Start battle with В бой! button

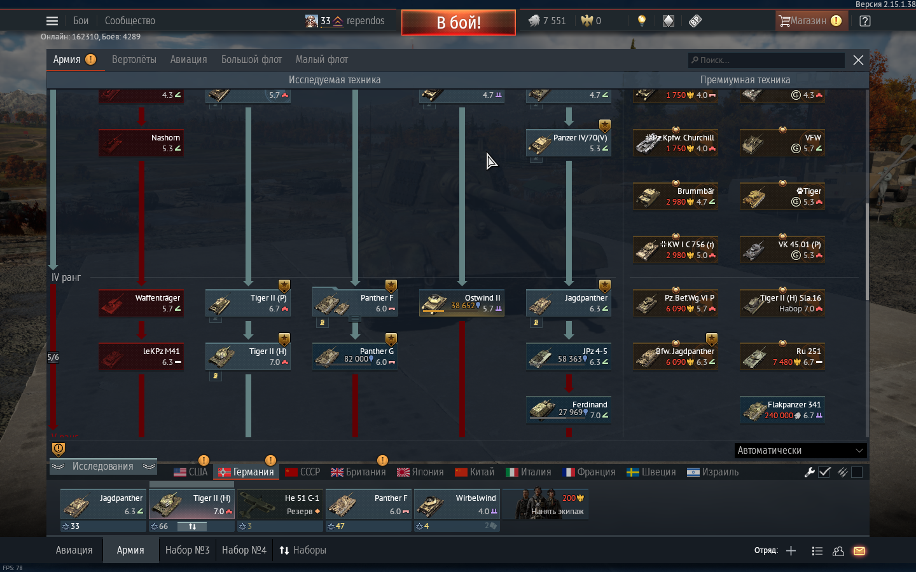coord(459,22)
